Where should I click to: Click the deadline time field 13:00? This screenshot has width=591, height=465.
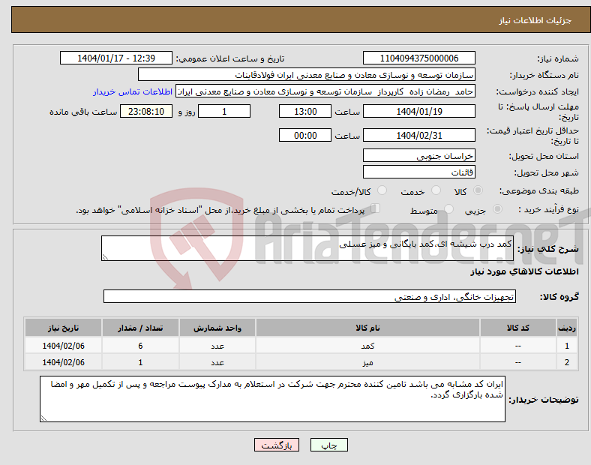(305, 111)
